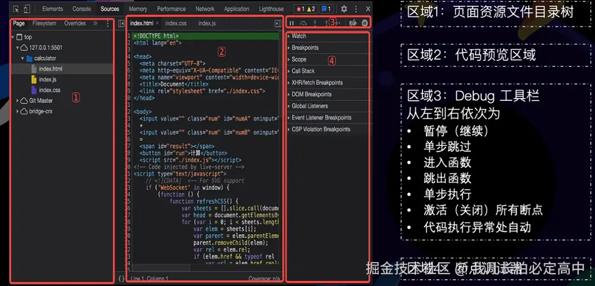This screenshot has width=595, height=286.
Task: Open DevTools settings gear
Action: pyautogui.click(x=344, y=9)
